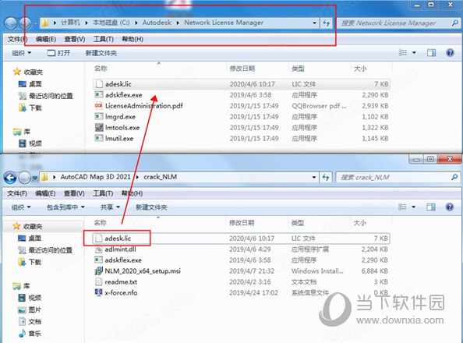This screenshot has width=463, height=343.
Task: Select NLM_2020_x64_setup.msi file
Action: click(241, 271)
